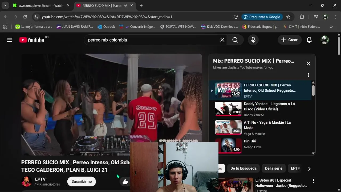Open the Kick VOD Download... bookmark
341x192 pixels.
(220, 27)
